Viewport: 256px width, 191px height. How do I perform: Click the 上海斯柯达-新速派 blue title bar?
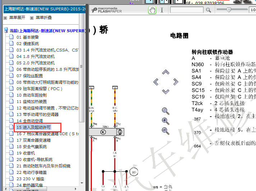pos(45,9)
